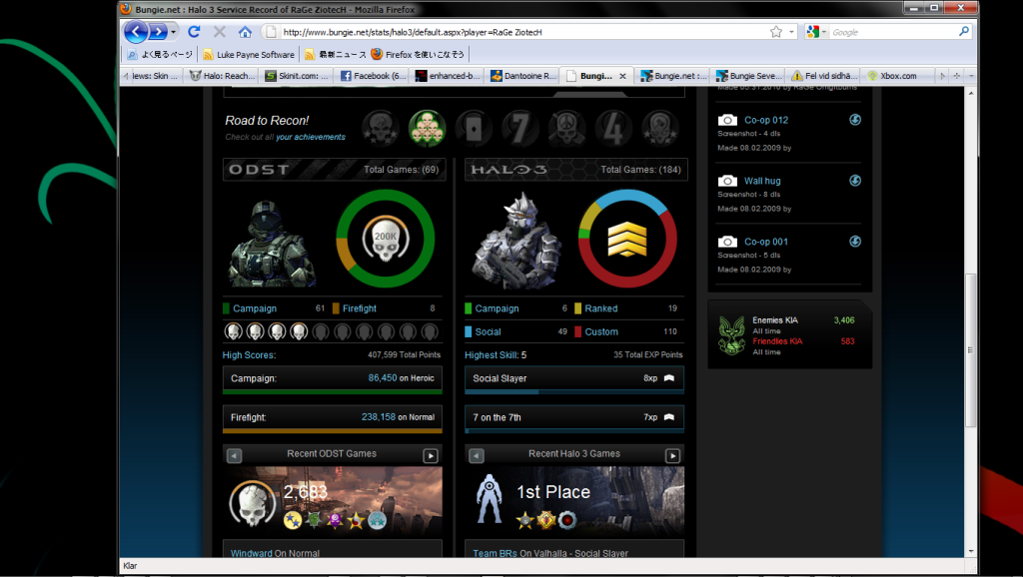Show next recent Halo 3 game
The height and width of the screenshot is (577, 1023).
(x=672, y=456)
